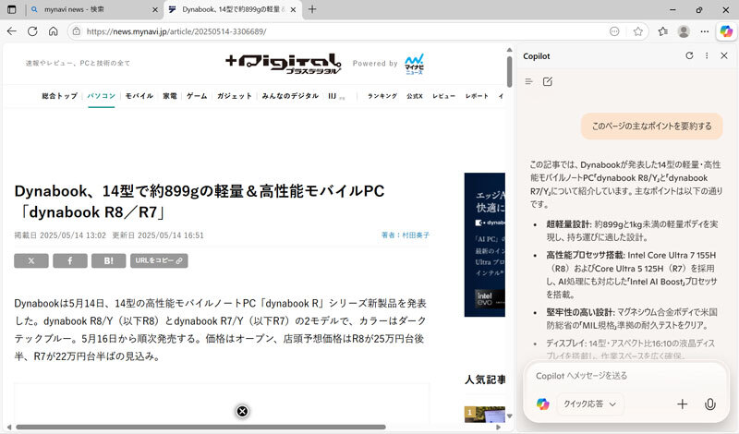Open レビュー link

tap(444, 96)
